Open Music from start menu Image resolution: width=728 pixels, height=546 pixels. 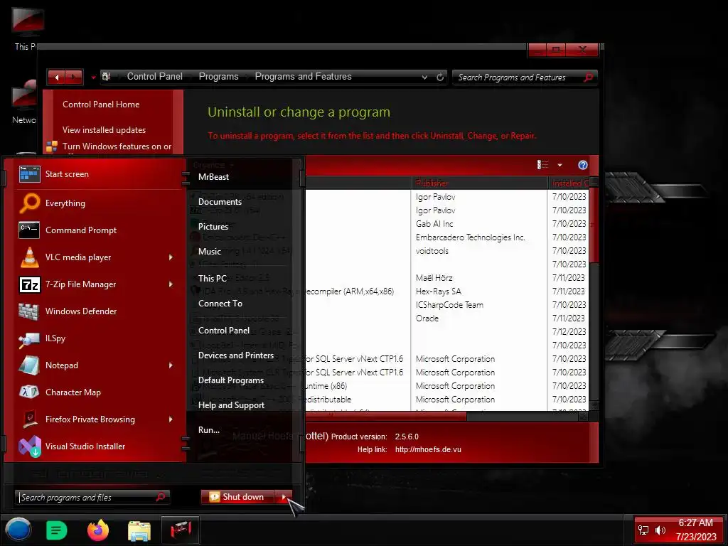210,252
